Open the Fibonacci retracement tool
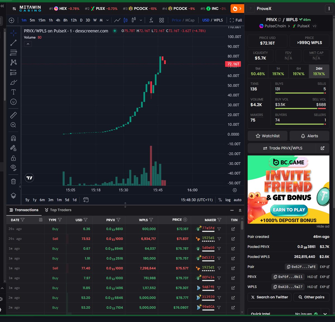 (13, 53)
